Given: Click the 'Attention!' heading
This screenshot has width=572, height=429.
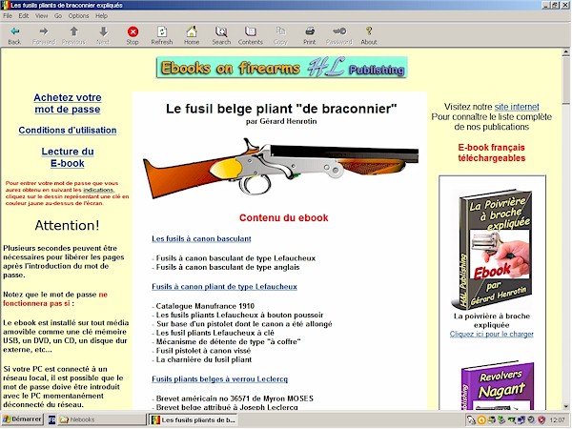Looking at the screenshot, I should 67,225.
